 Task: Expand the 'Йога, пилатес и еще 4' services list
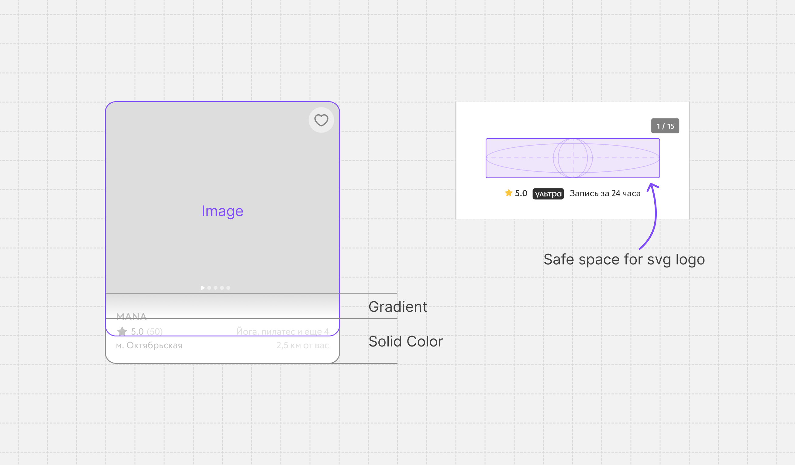(283, 331)
